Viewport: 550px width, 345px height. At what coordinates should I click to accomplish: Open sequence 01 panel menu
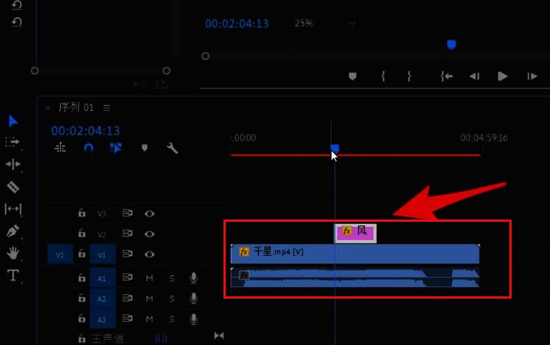click(107, 108)
